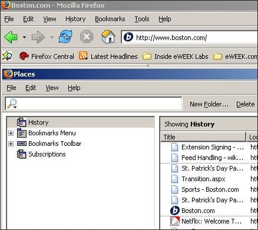Open the Firefox Central bookmark

click(47, 56)
